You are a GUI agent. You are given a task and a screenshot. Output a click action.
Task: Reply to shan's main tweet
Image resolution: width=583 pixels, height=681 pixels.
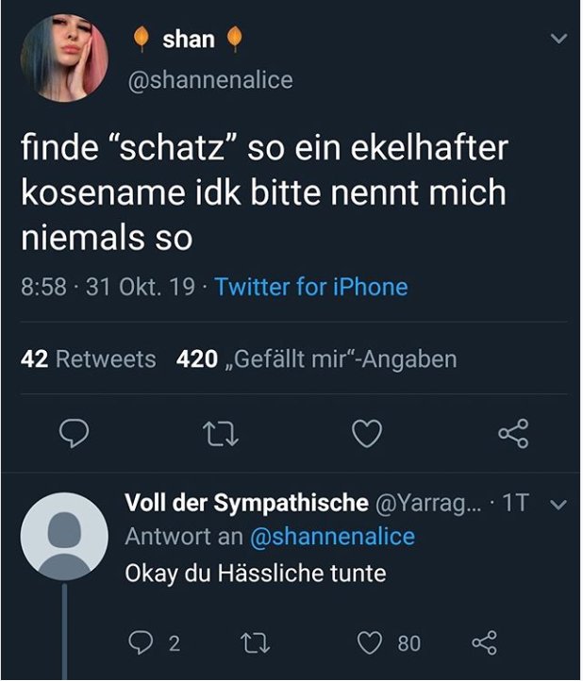click(x=74, y=433)
